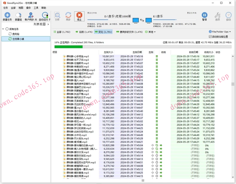
Task: Open 账户同步 account sync icon
Action: (31, 15)
